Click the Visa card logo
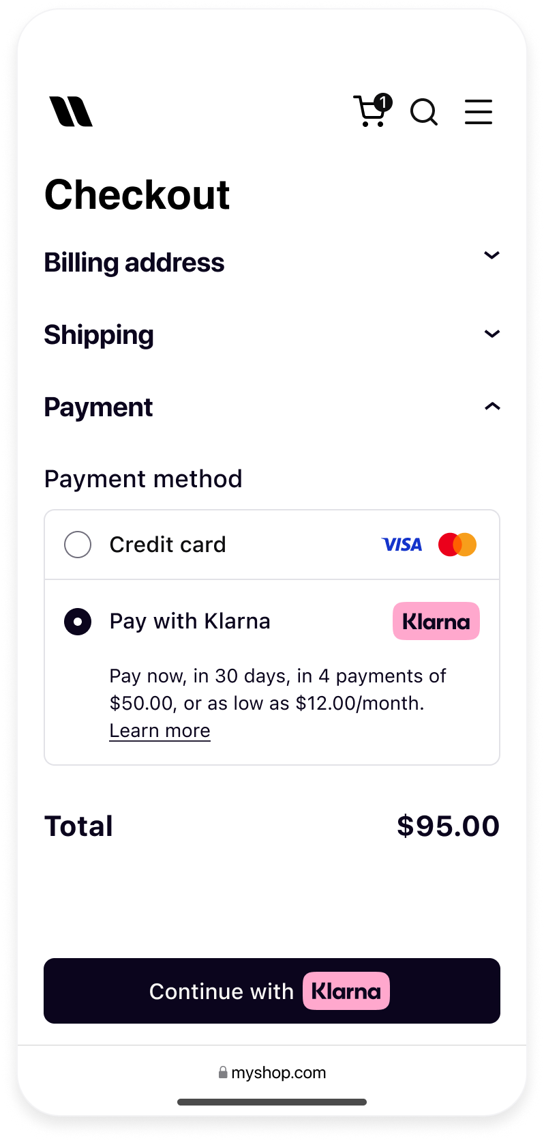The width and height of the screenshot is (544, 1141). tap(402, 545)
